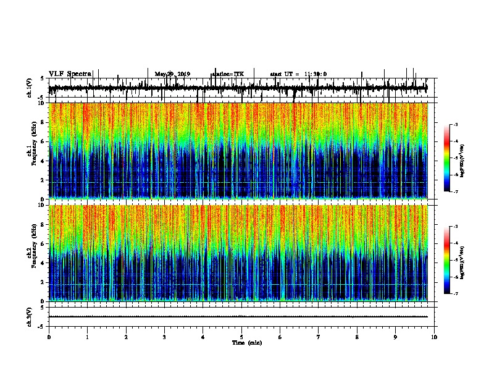Click the '6' kHz tick on ch.1 spectrogram

coord(43,142)
